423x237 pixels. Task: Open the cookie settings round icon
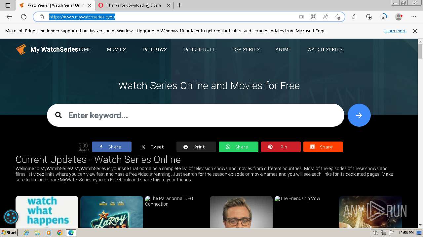pyautogui.click(x=11, y=217)
